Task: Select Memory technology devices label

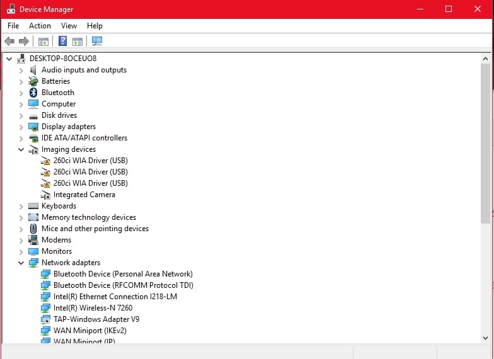Action: point(88,217)
